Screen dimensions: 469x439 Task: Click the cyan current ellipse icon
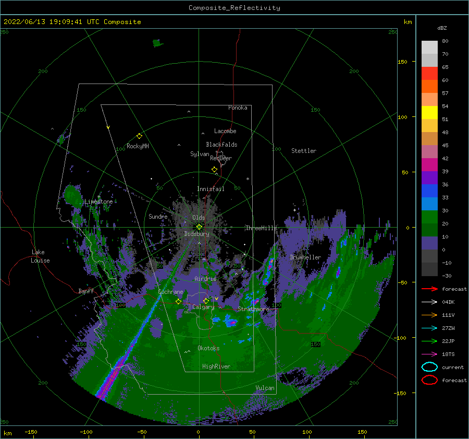point(429,367)
